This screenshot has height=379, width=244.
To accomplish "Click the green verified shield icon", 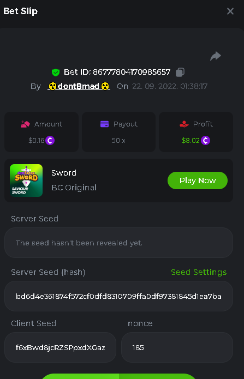I will 56,73.
